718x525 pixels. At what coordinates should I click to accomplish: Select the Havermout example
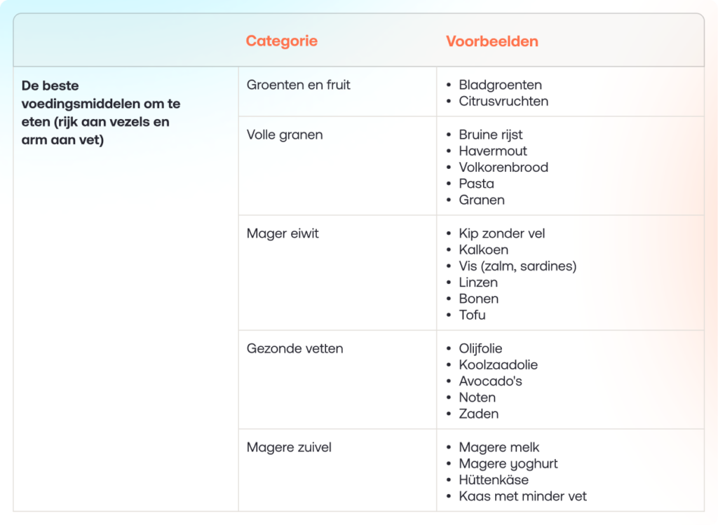coord(493,151)
